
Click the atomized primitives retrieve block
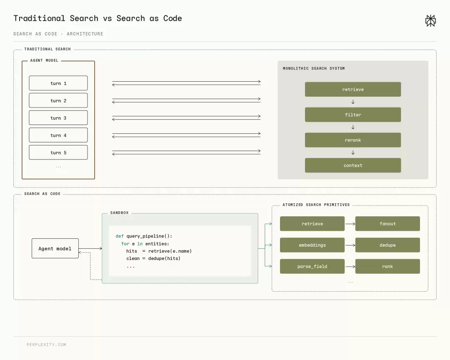click(x=312, y=224)
